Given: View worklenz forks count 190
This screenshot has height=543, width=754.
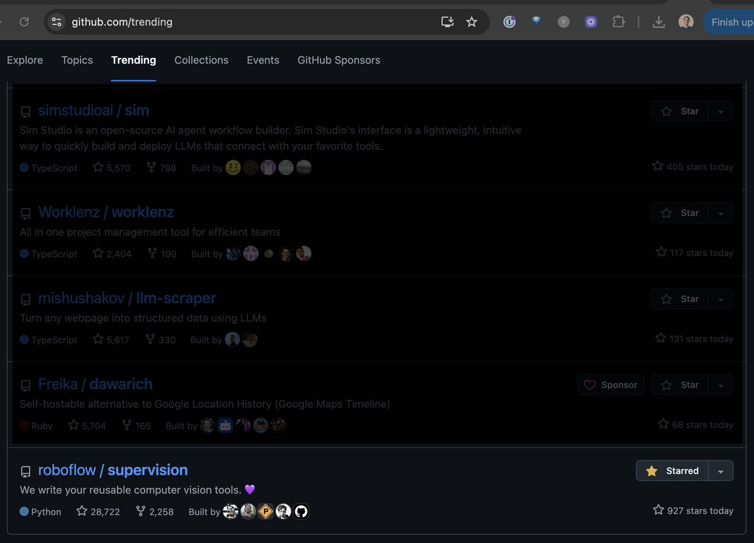Looking at the screenshot, I should pos(161,254).
